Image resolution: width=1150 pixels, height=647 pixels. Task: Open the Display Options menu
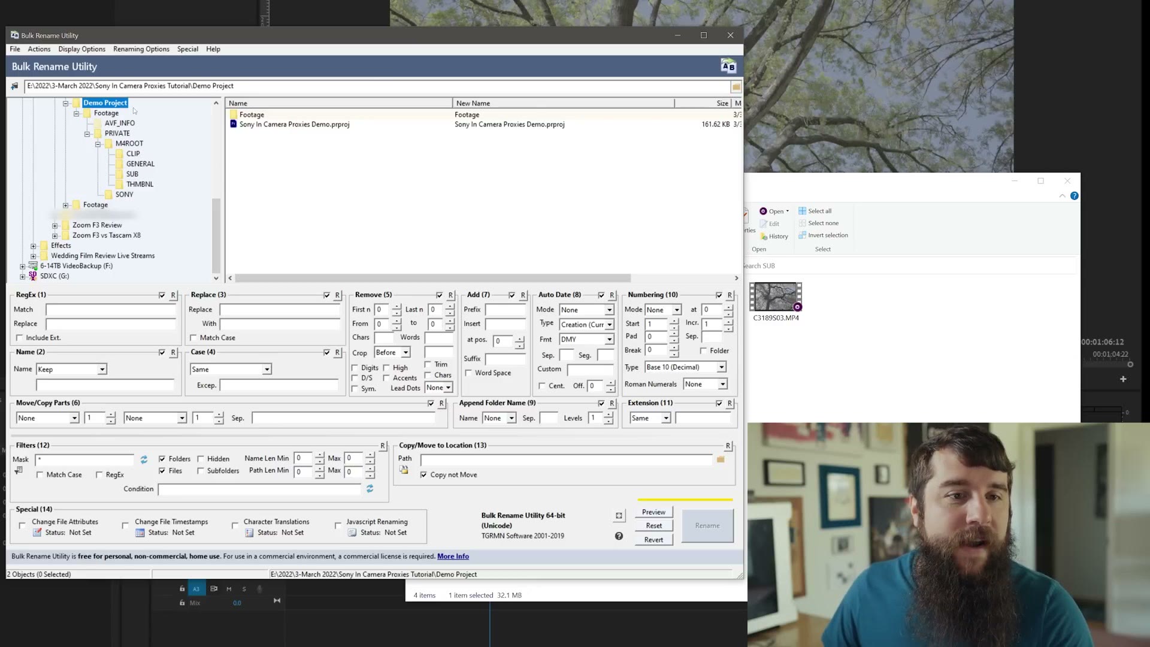(81, 49)
